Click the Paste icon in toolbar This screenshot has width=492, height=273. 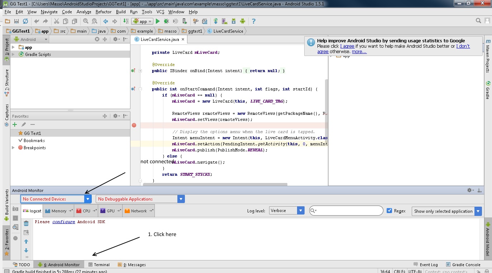[74, 22]
